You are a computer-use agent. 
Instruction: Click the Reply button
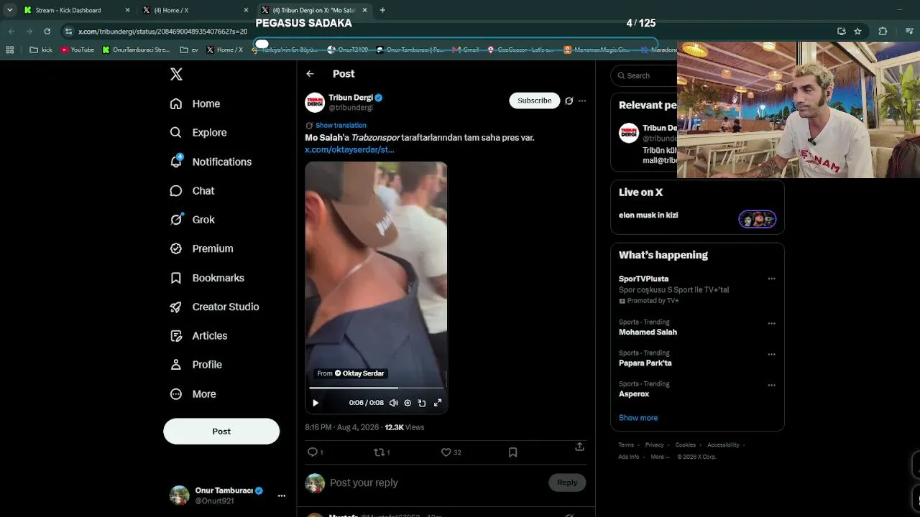(x=567, y=483)
